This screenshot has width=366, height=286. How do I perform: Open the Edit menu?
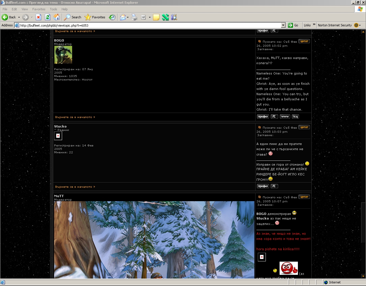[14, 9]
